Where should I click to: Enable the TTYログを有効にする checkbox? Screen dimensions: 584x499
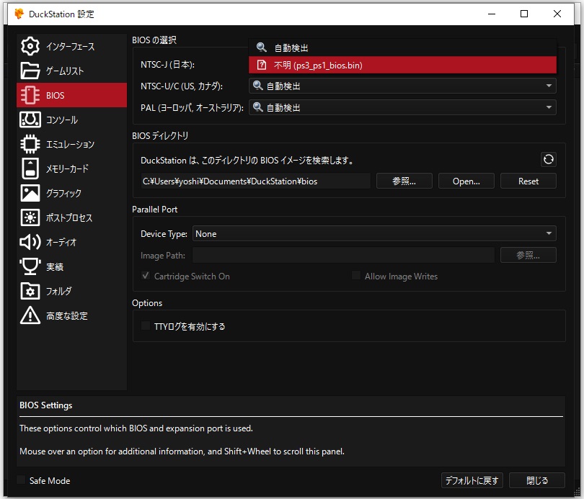146,325
